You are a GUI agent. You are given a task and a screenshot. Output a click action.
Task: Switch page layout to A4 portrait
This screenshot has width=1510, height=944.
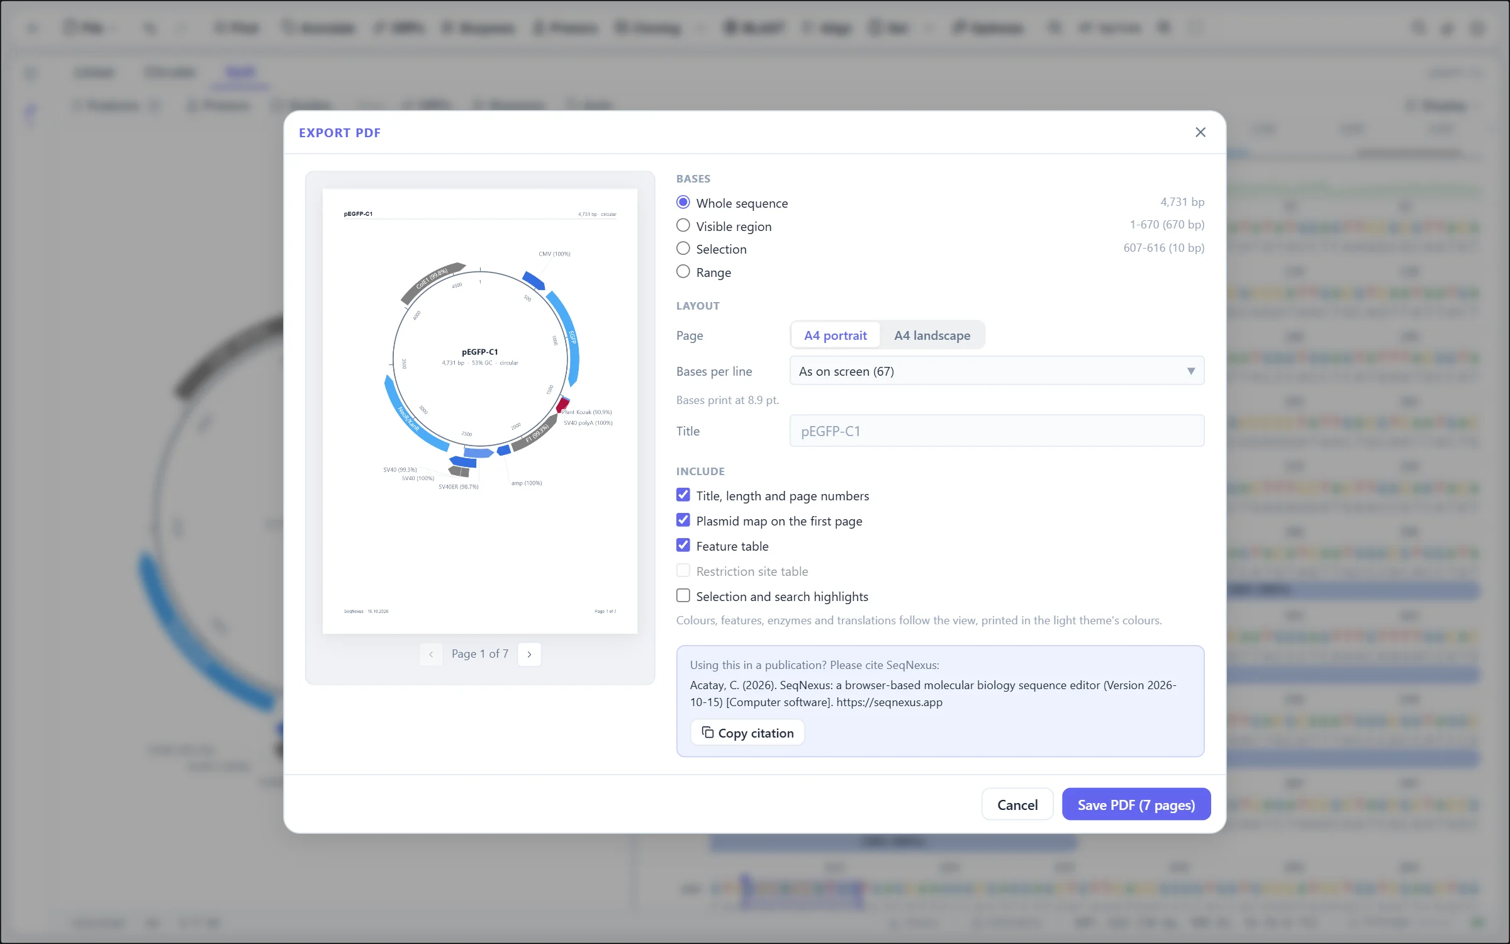[x=835, y=335]
